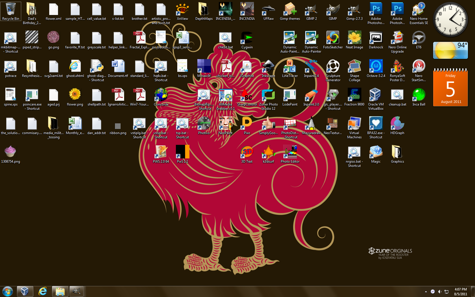The height and width of the screenshot is (297, 475).
Task: Select the Mayuradraw shortcut icon
Action: 311,126
